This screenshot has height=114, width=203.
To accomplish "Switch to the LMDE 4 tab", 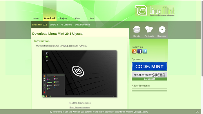I will pyautogui.click(x=54, y=25).
